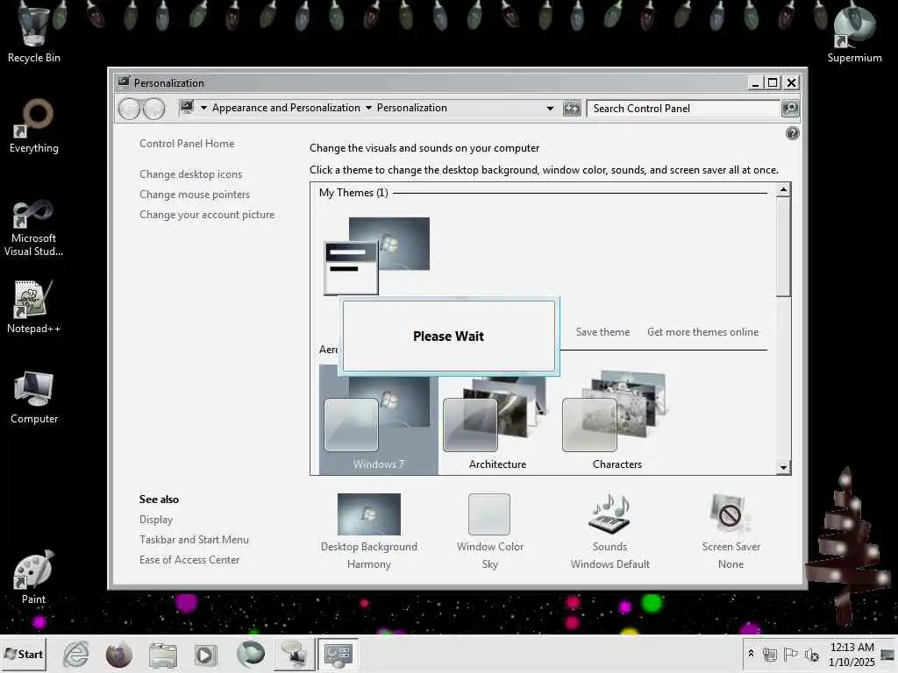Click the Action Center flag icon
This screenshot has width=898, height=673.
click(x=790, y=654)
